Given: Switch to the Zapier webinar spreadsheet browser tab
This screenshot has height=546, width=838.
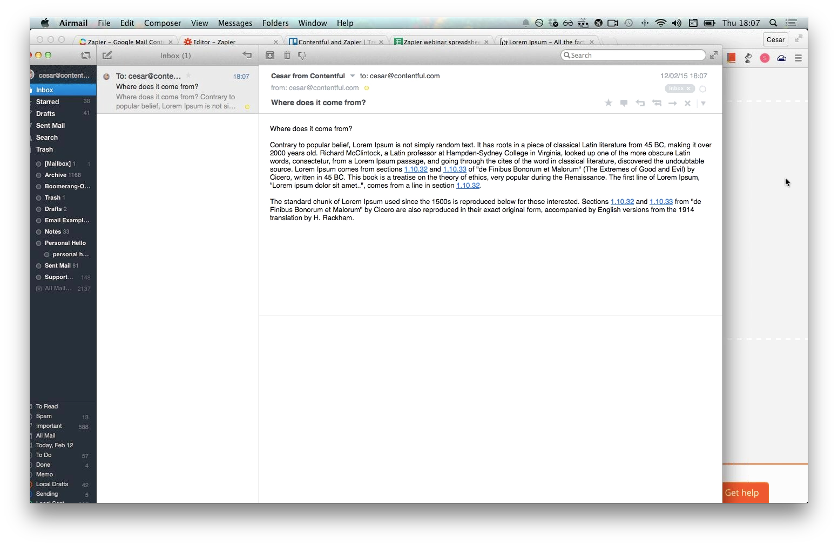Looking at the screenshot, I should (442, 42).
